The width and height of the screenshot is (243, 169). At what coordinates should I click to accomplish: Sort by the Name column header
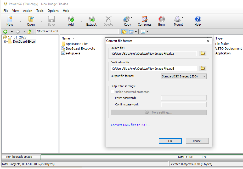(66, 38)
